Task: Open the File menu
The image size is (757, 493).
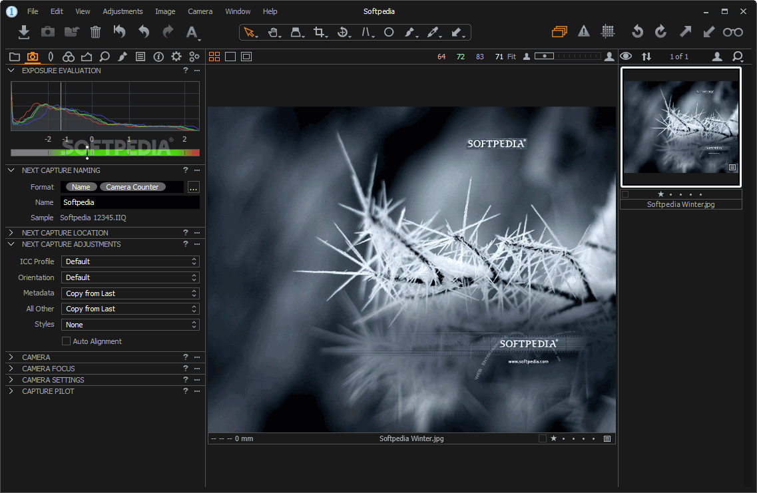Action: tap(33, 11)
